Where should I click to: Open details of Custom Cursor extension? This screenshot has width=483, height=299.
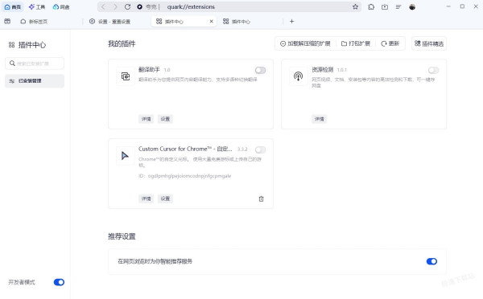[x=147, y=199]
